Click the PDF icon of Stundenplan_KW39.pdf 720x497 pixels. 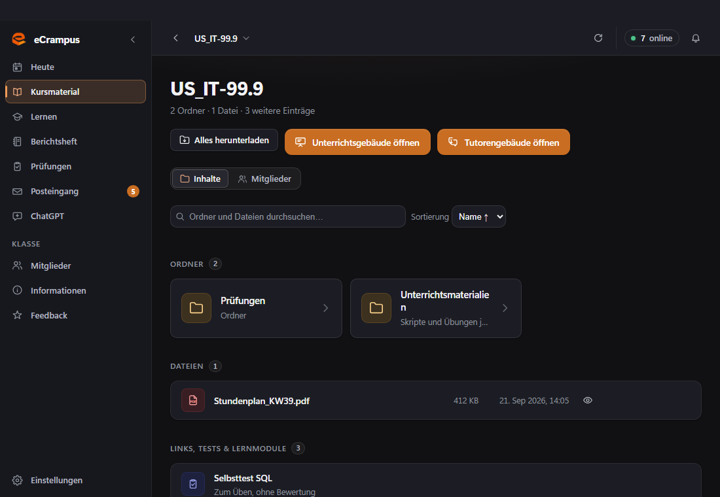click(x=193, y=400)
